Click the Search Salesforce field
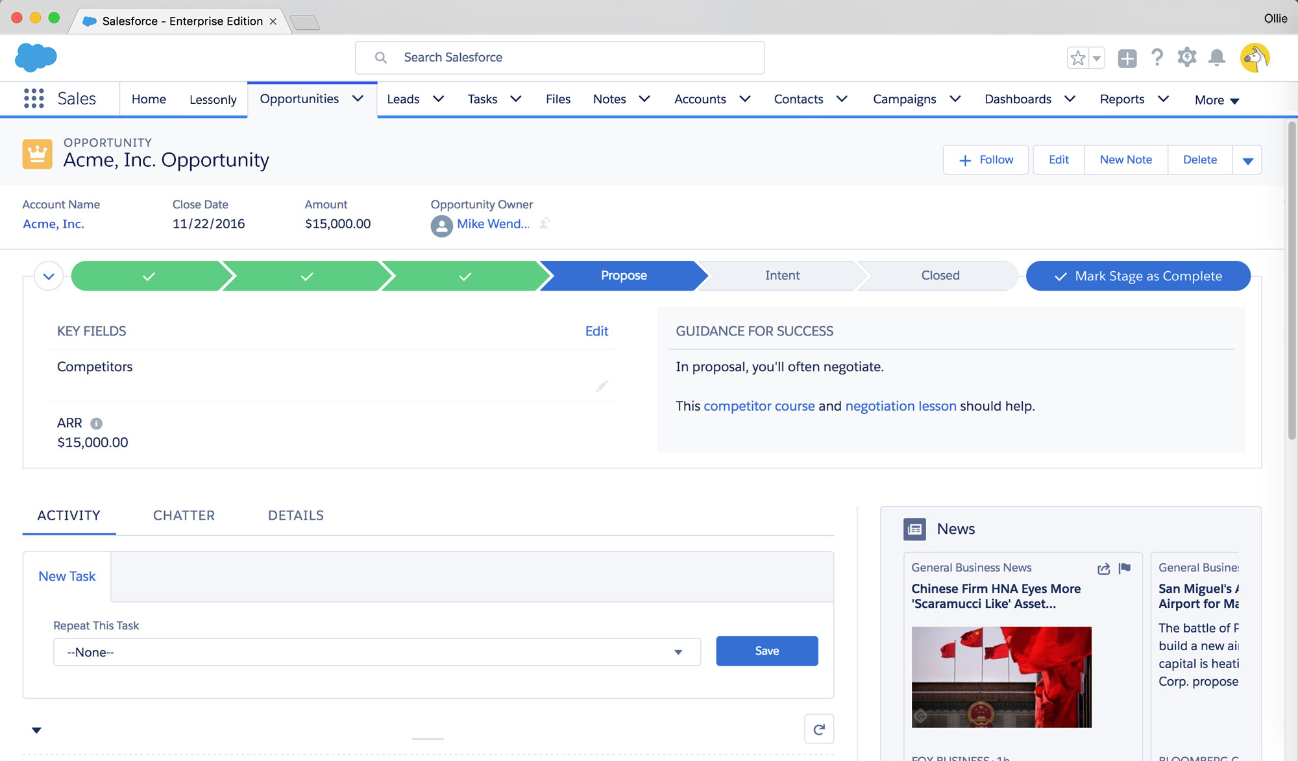Viewport: 1298px width, 761px height. click(559, 57)
